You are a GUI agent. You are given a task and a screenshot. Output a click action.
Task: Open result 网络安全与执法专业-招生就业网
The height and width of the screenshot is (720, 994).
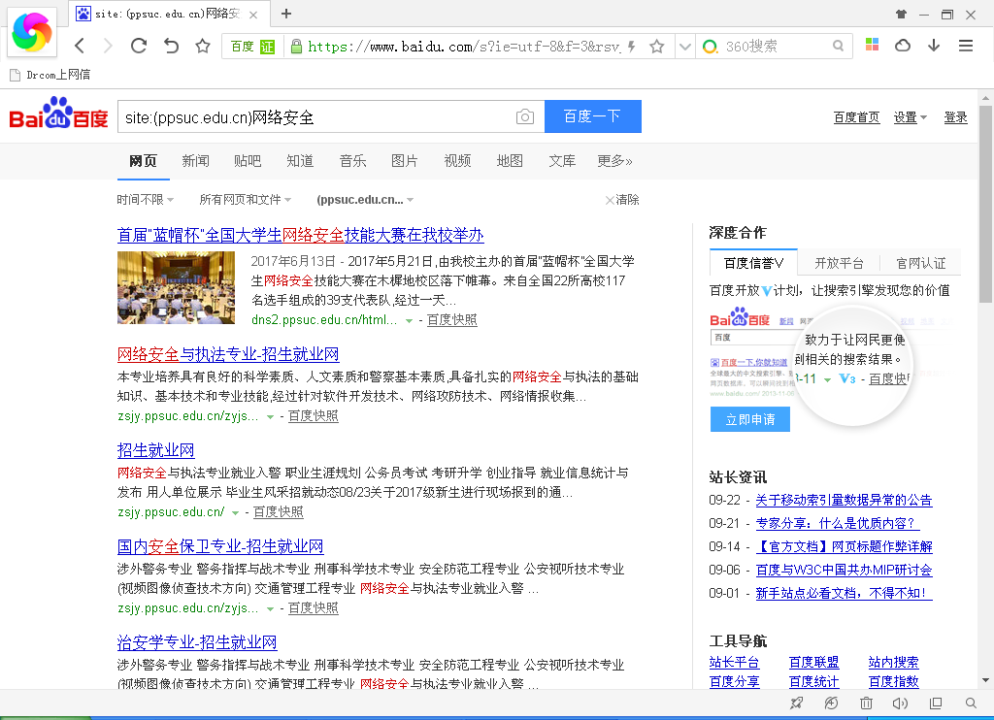(x=228, y=354)
